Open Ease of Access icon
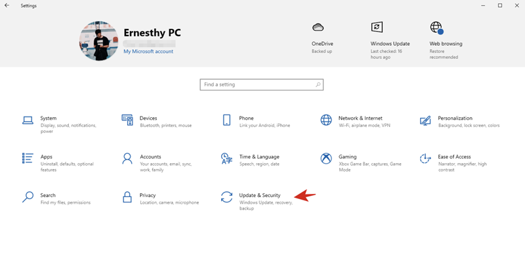This screenshot has width=525, height=258. click(x=425, y=158)
